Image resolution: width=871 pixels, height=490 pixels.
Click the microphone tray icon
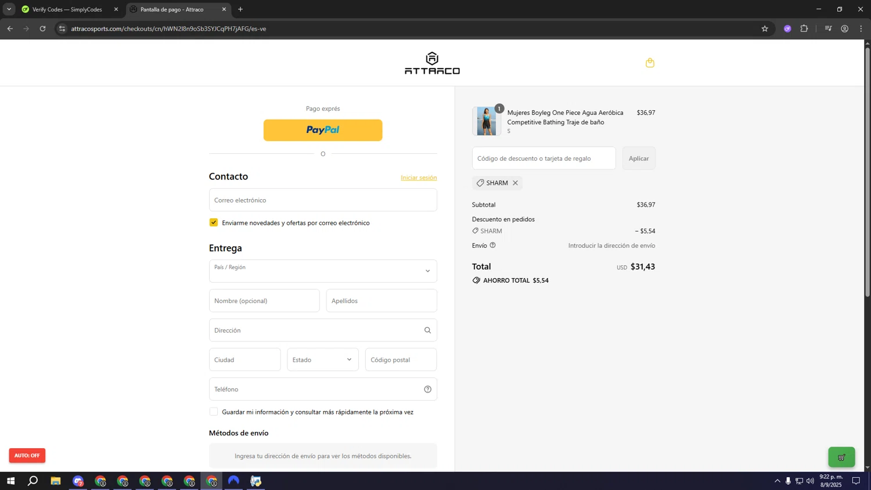[788, 481]
